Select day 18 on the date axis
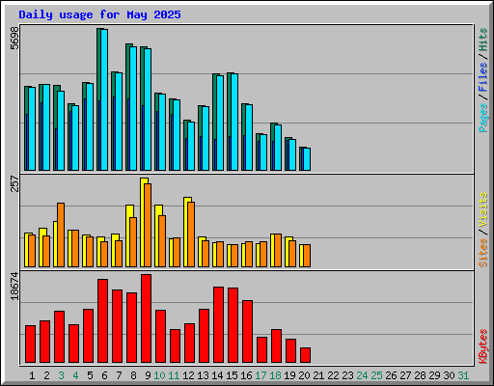The image size is (494, 386). coord(275,375)
